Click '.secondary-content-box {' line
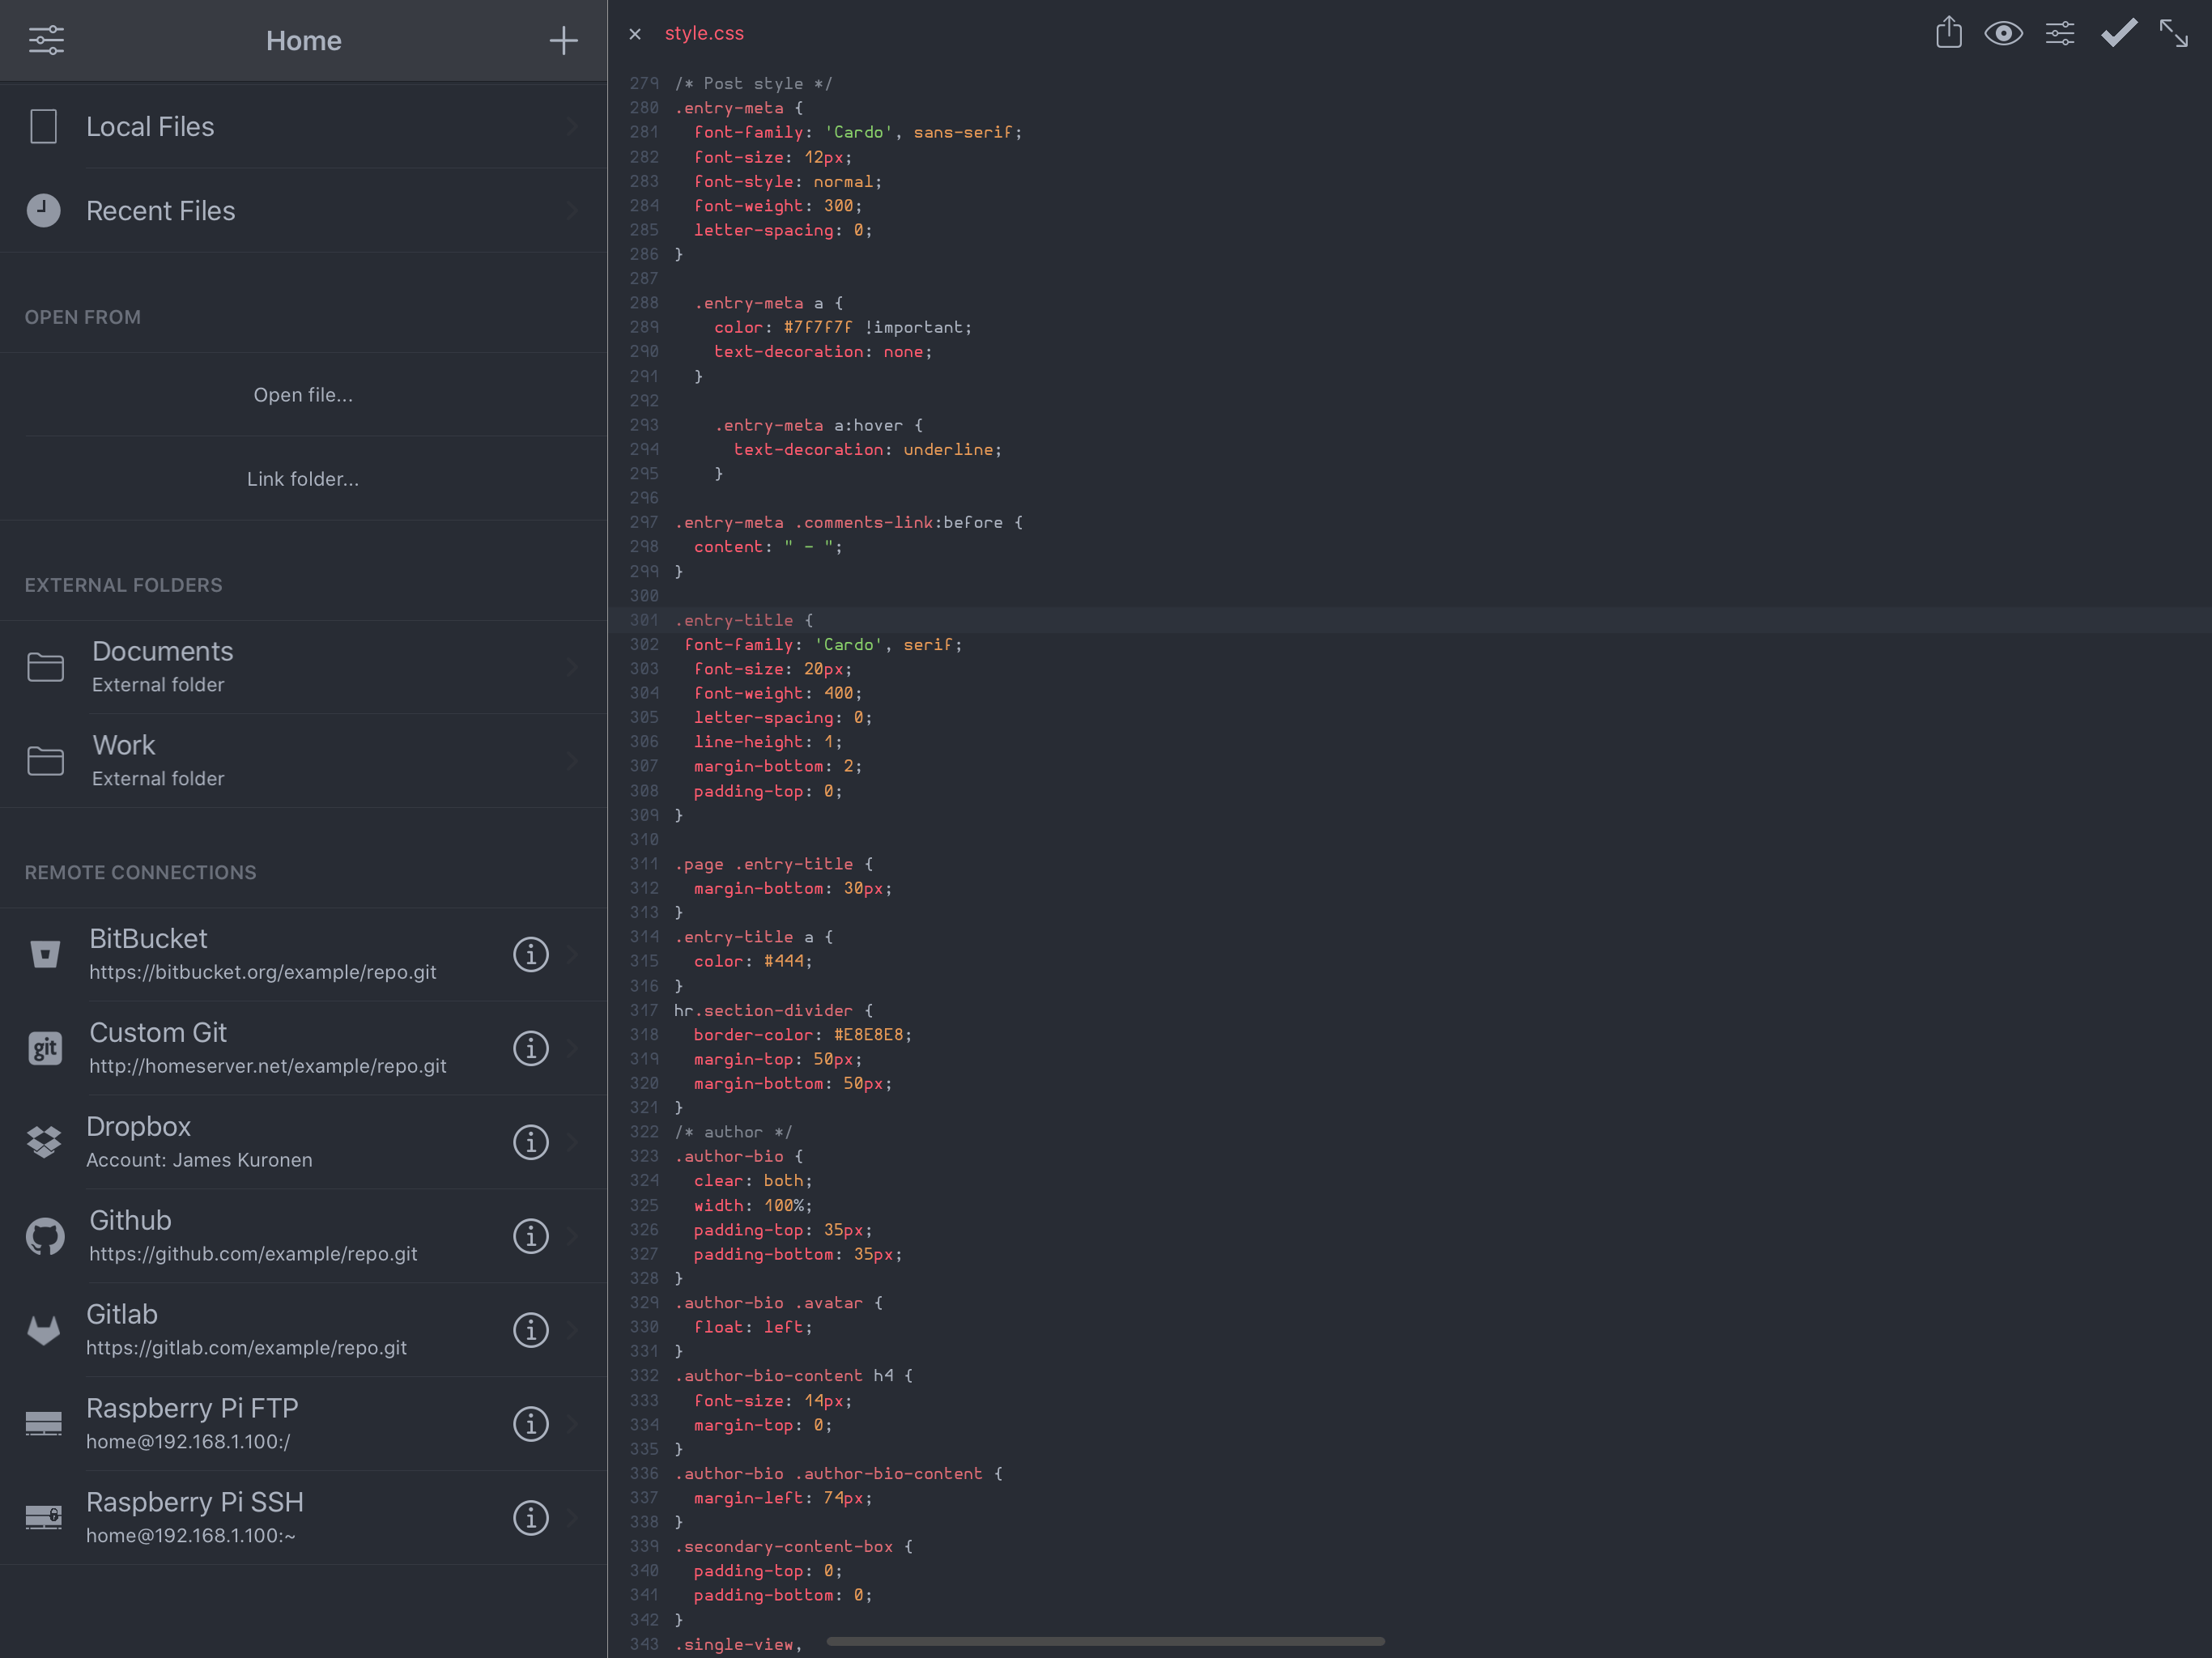The image size is (2212, 1658). (x=794, y=1546)
